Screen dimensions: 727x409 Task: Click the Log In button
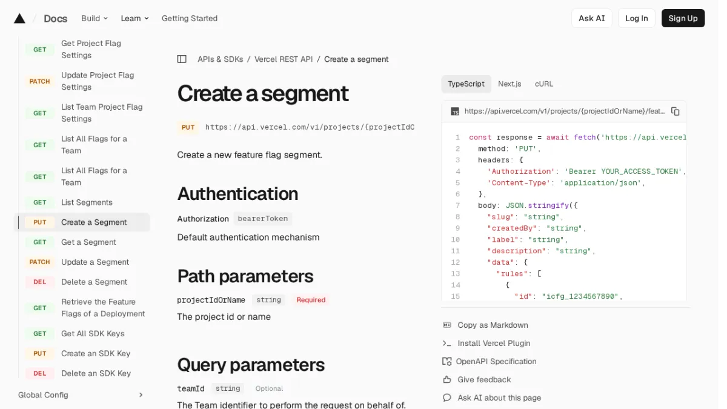637,18
